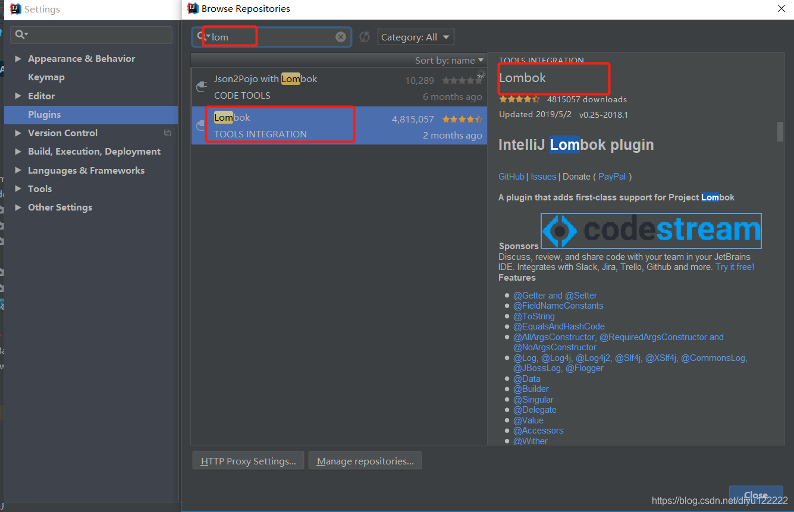
Task: Click the Settings search input field
Action: (x=91, y=34)
